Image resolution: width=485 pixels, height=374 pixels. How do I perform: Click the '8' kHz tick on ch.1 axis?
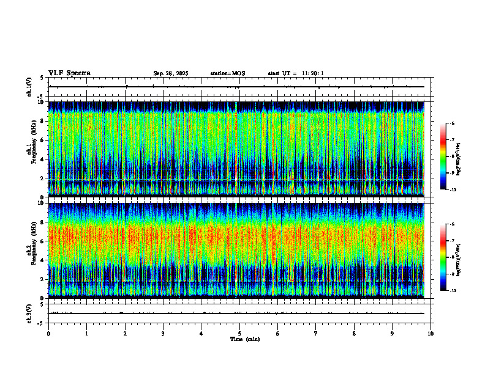coord(43,121)
